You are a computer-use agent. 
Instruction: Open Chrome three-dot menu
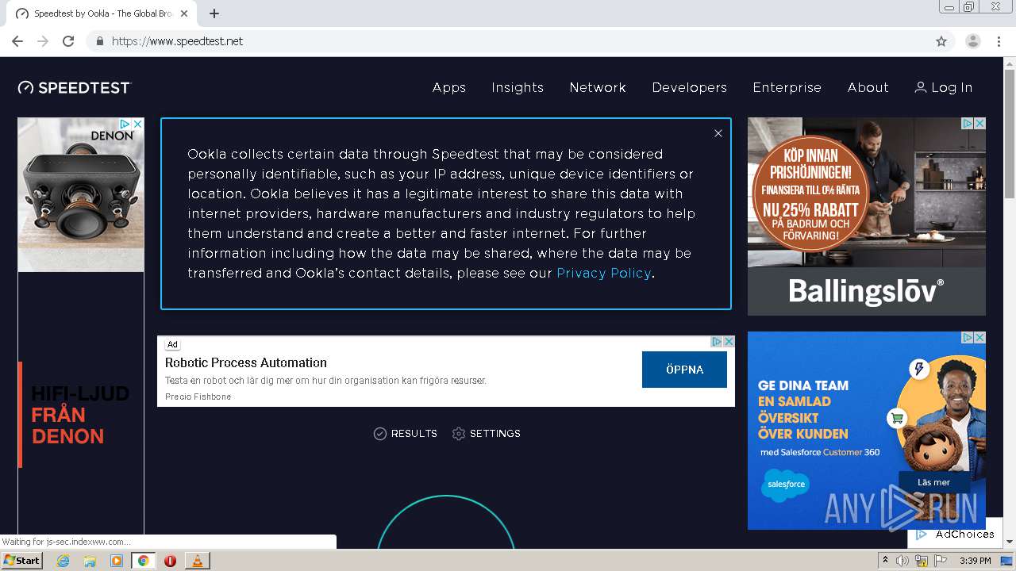coord(999,41)
